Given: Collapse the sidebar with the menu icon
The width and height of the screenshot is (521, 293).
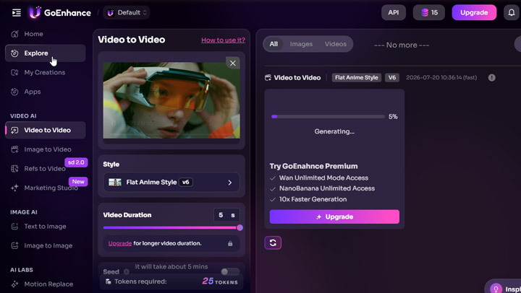Looking at the screenshot, I should click(x=16, y=12).
